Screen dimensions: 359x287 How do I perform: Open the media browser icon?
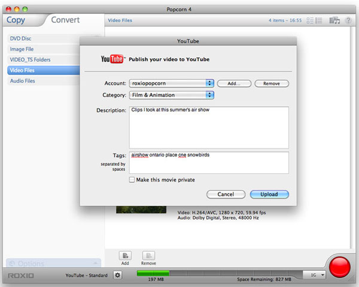(334, 20)
